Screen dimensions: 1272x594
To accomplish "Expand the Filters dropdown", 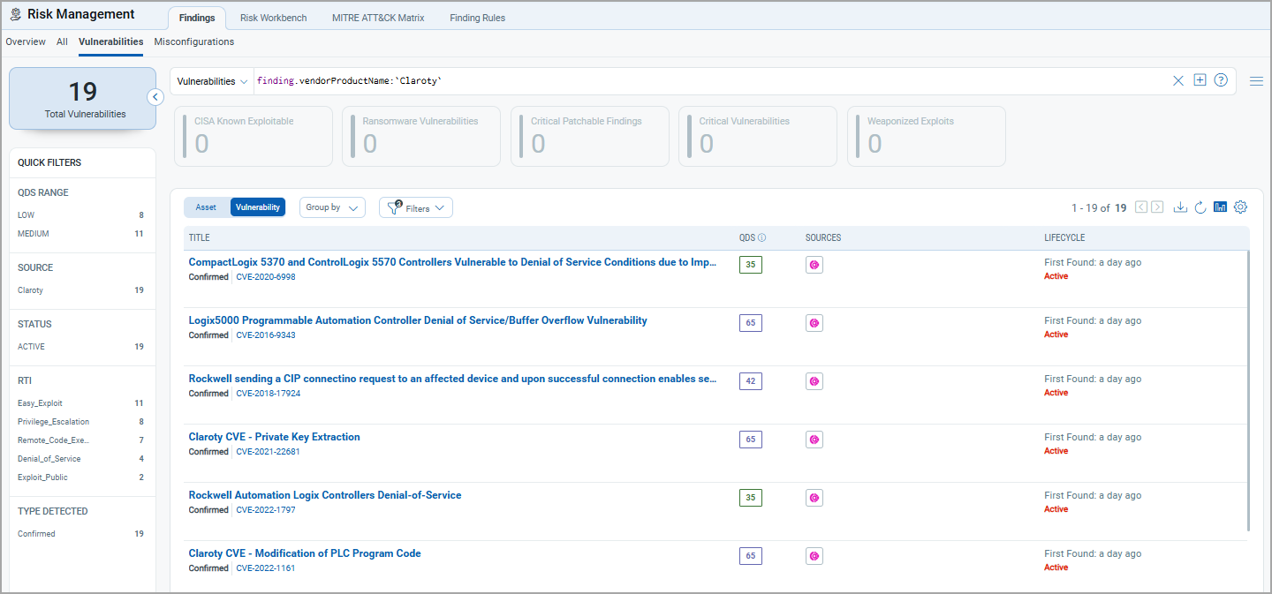I will point(416,208).
